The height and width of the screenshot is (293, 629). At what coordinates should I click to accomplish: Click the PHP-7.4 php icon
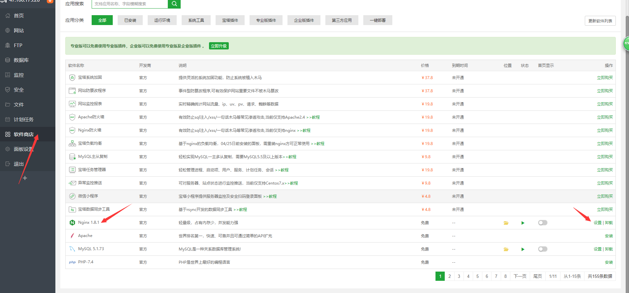[72, 262]
